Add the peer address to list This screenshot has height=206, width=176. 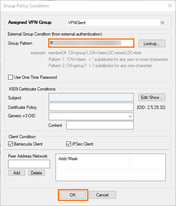coord(17,173)
